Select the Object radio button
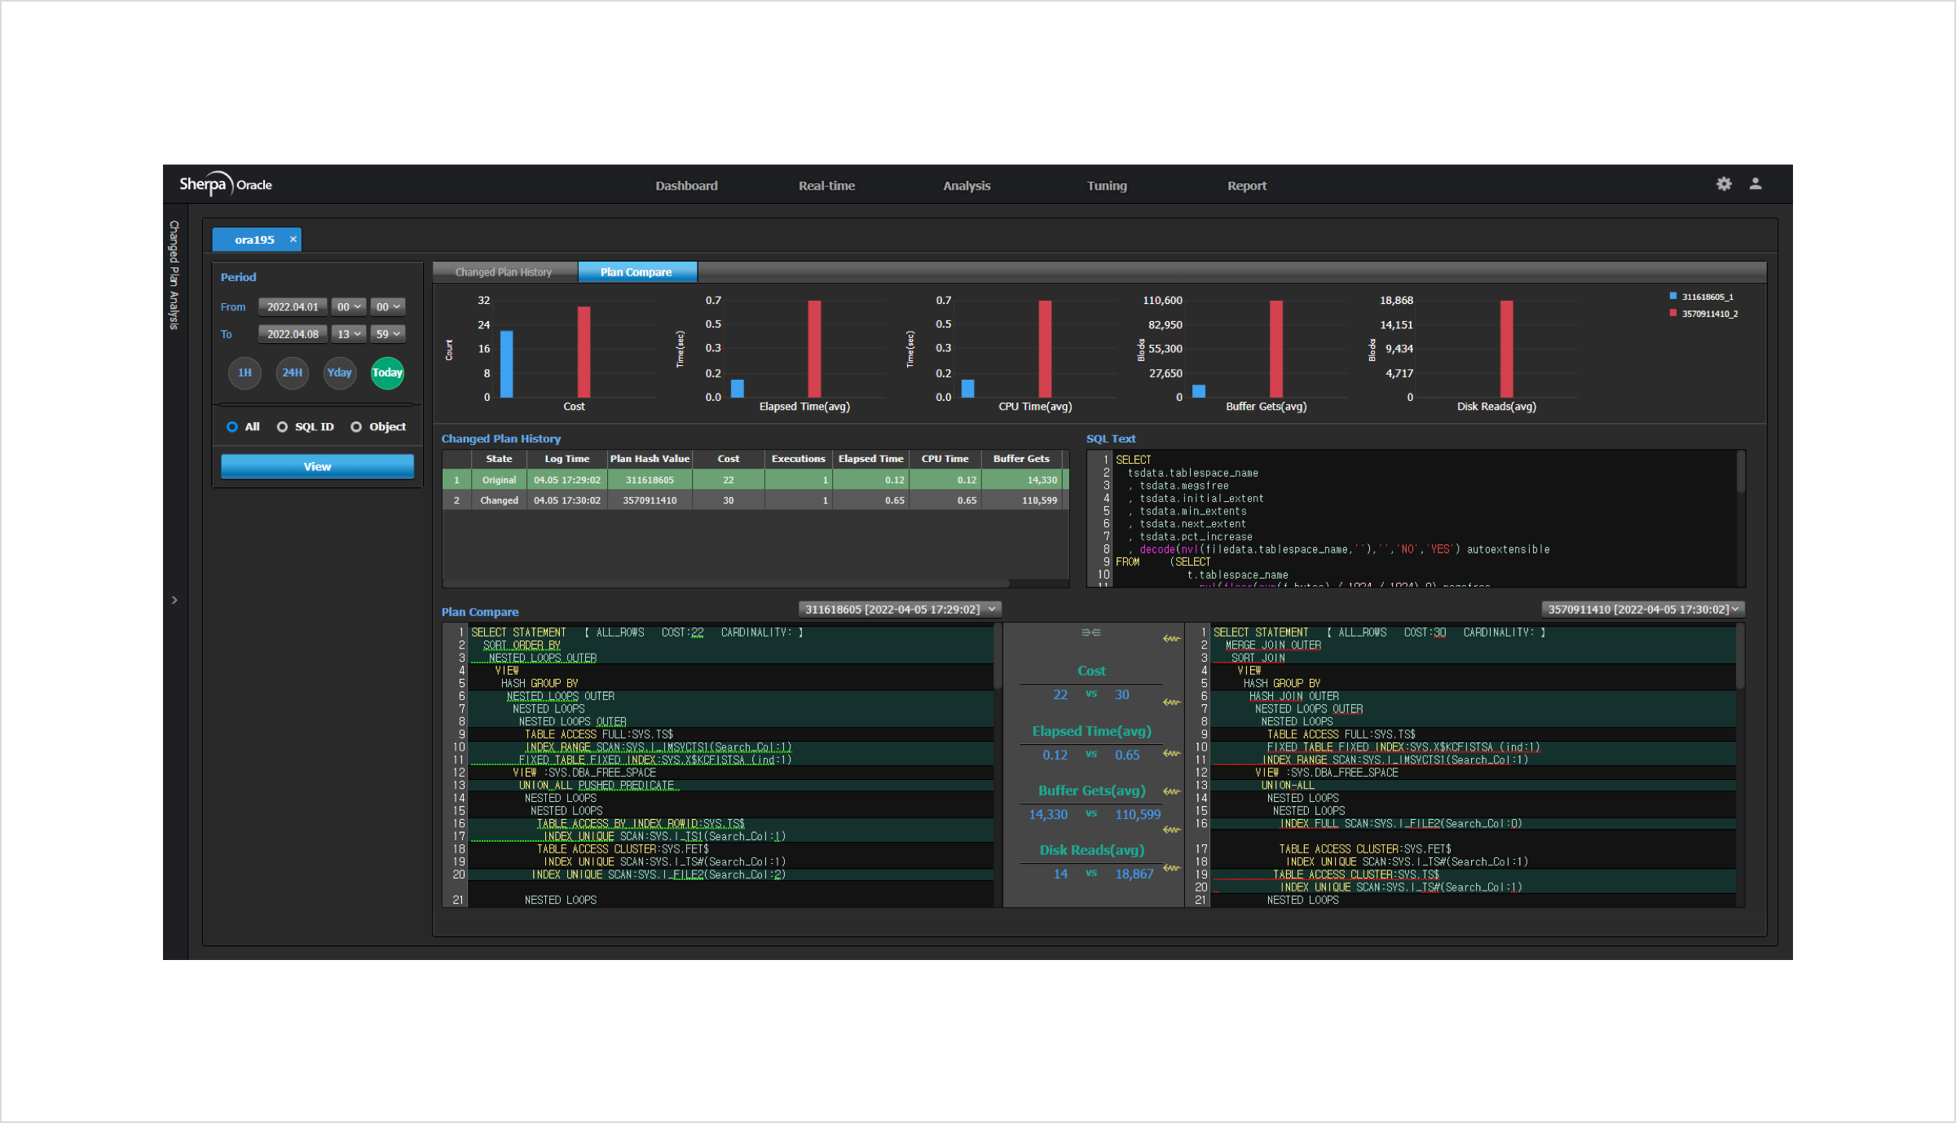This screenshot has width=1956, height=1123. point(356,427)
